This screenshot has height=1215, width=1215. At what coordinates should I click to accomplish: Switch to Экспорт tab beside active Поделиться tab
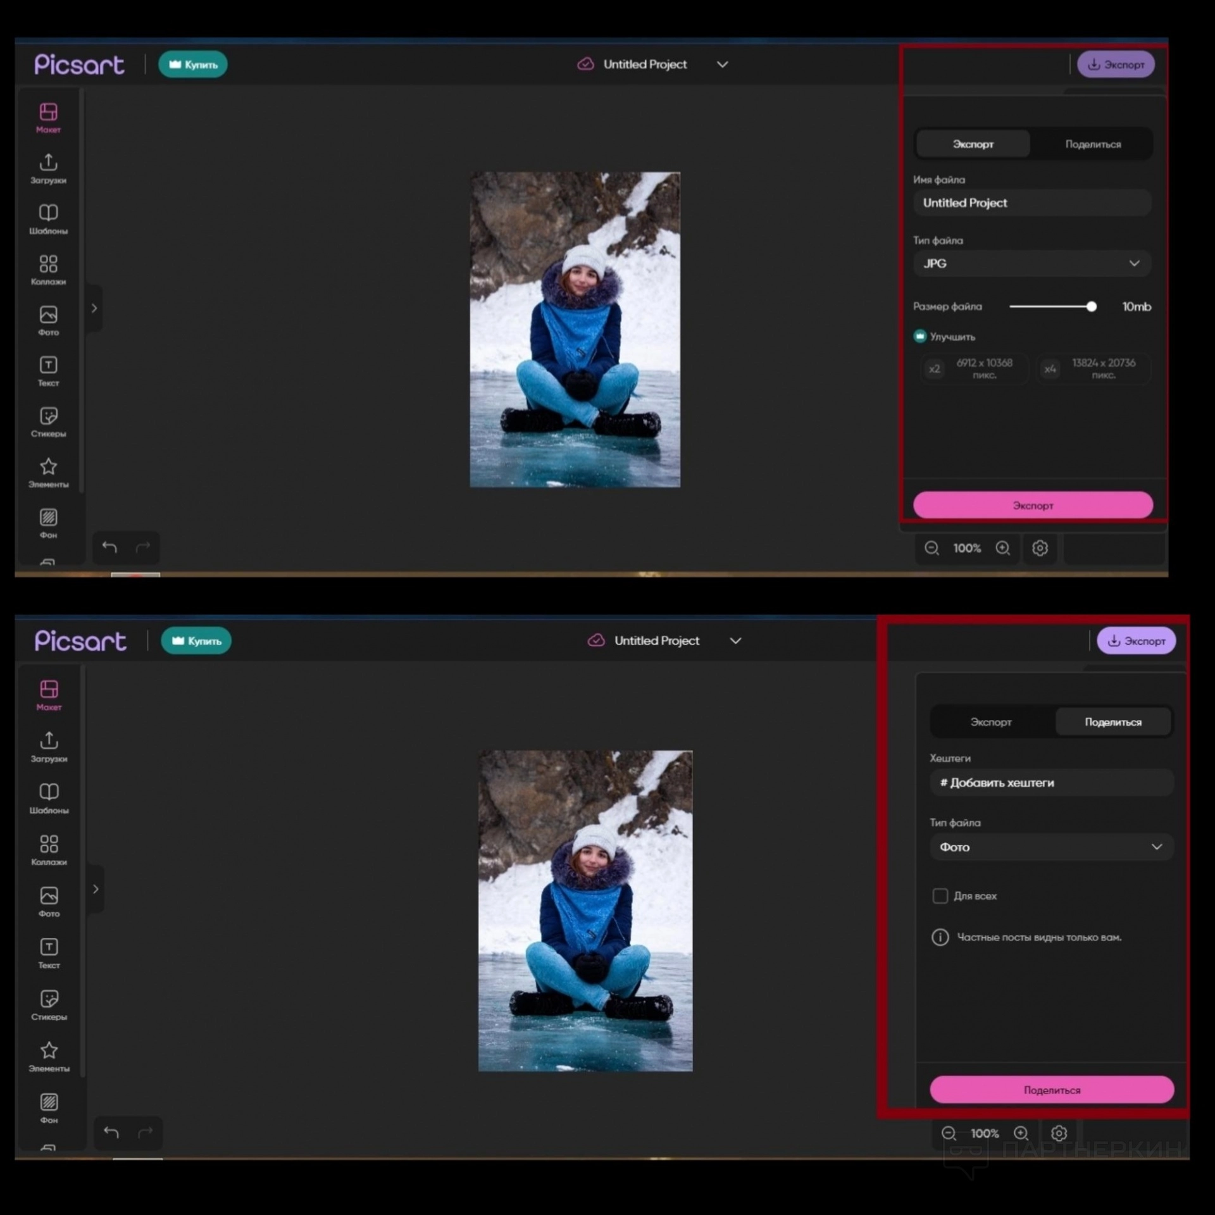990,722
